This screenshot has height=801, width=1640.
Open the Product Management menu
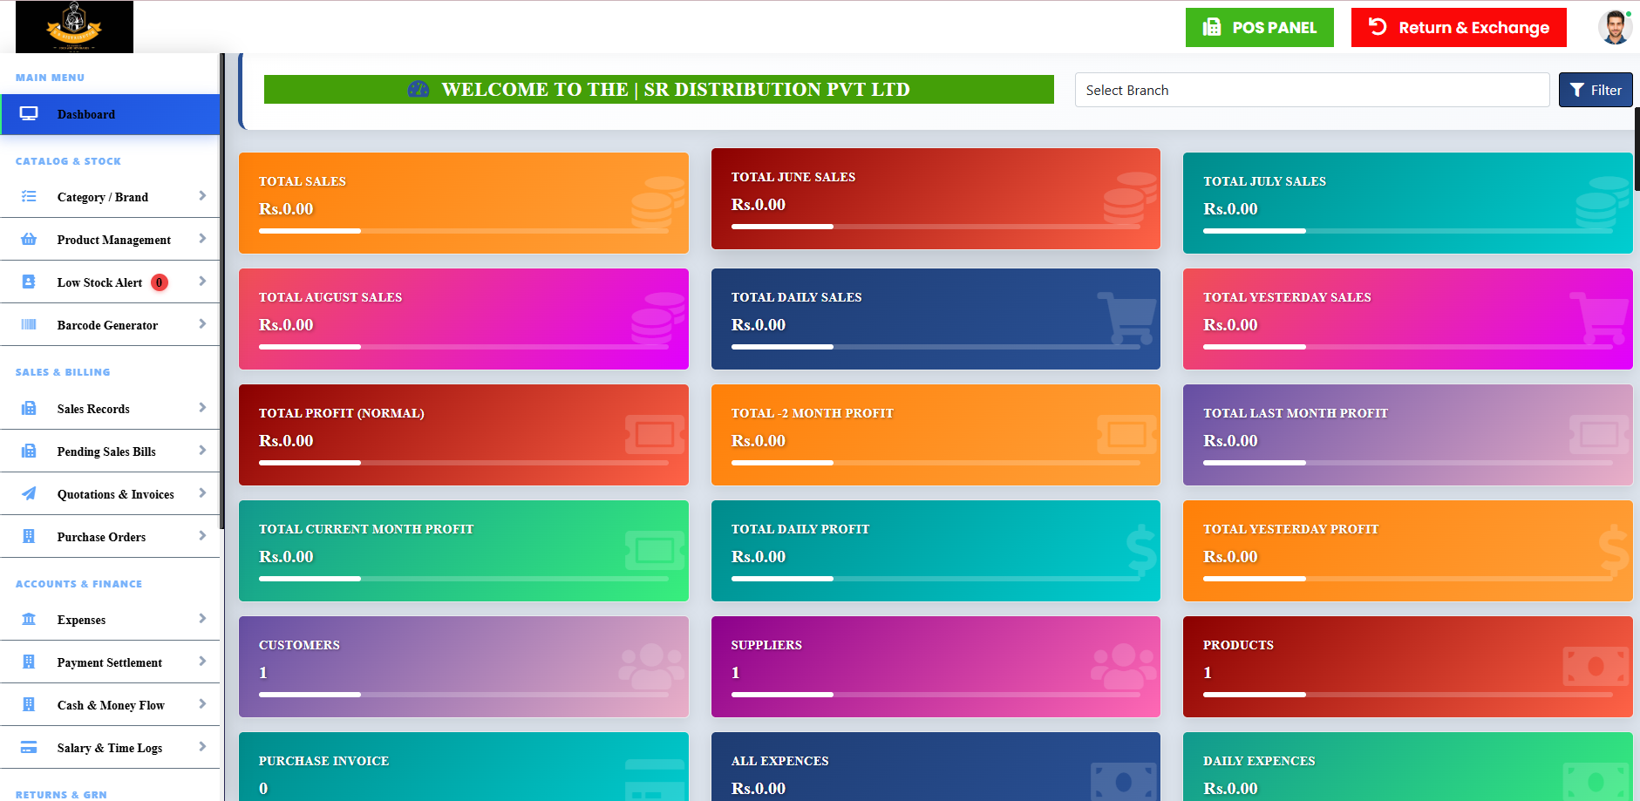tap(110, 240)
